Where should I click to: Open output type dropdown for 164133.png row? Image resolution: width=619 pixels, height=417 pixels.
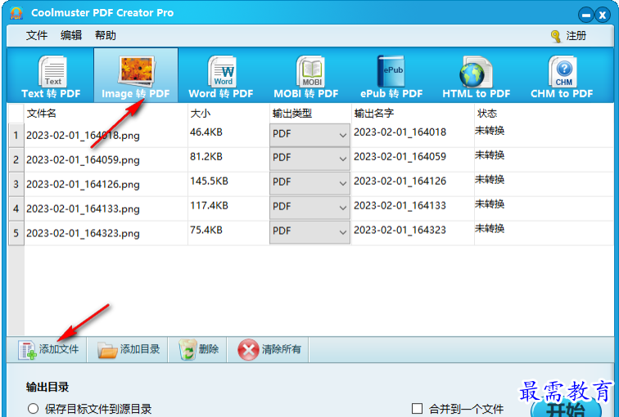[x=309, y=207]
